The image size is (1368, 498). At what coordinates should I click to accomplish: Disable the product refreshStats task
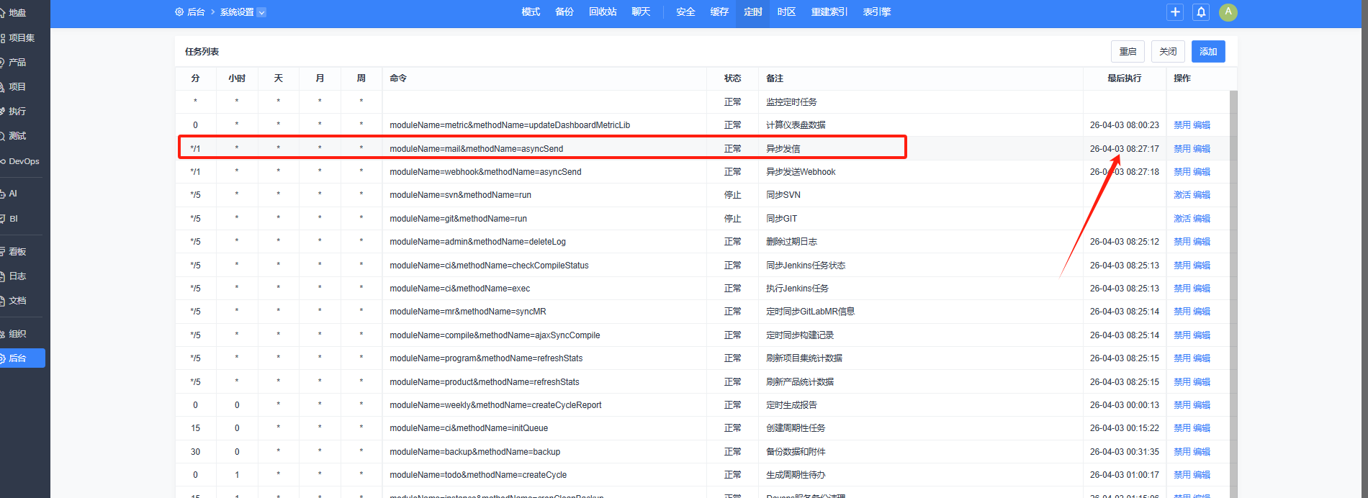tap(1182, 382)
